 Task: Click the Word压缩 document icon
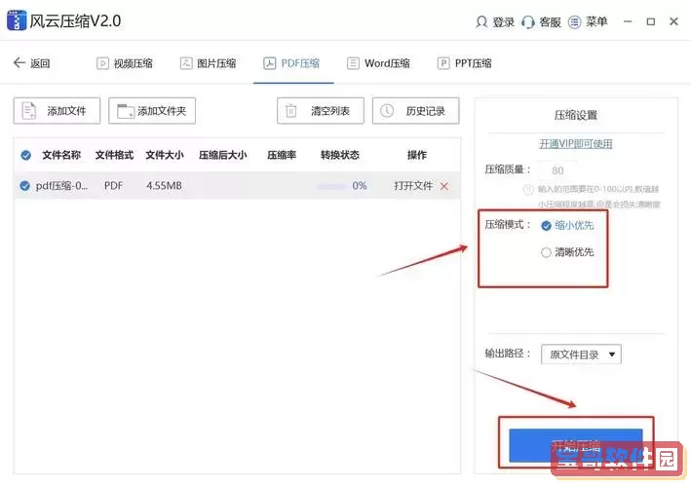click(x=353, y=63)
